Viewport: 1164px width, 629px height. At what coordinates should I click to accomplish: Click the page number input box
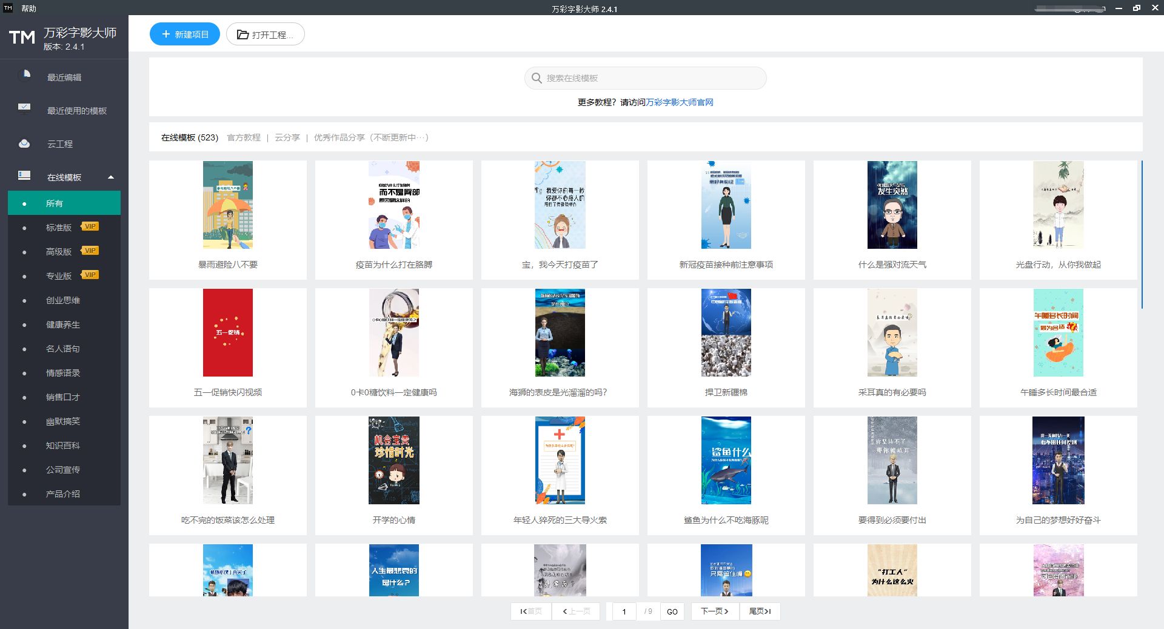(624, 611)
